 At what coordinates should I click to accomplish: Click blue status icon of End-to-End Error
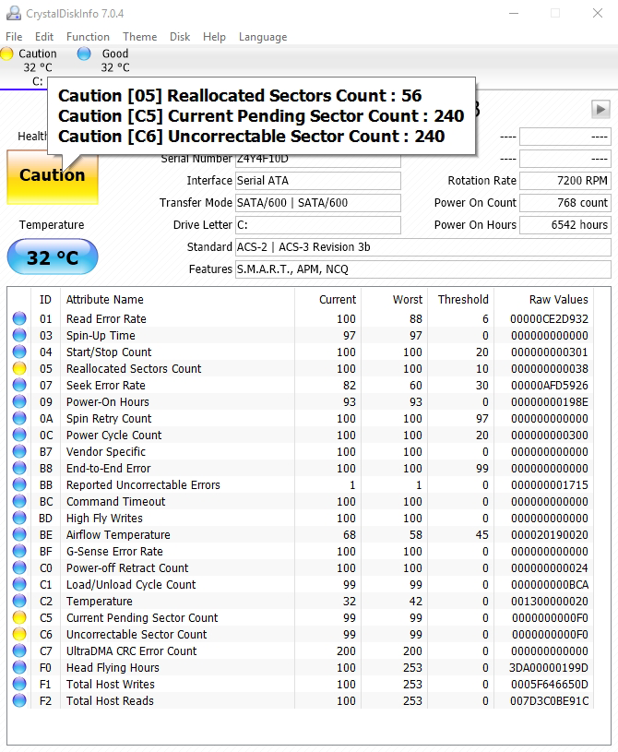pos(19,468)
